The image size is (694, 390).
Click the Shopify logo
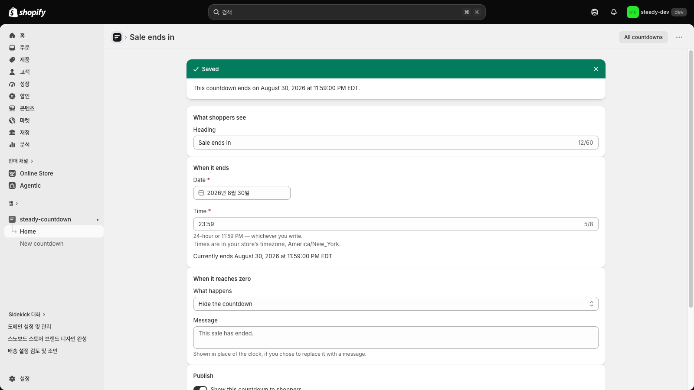click(x=27, y=12)
